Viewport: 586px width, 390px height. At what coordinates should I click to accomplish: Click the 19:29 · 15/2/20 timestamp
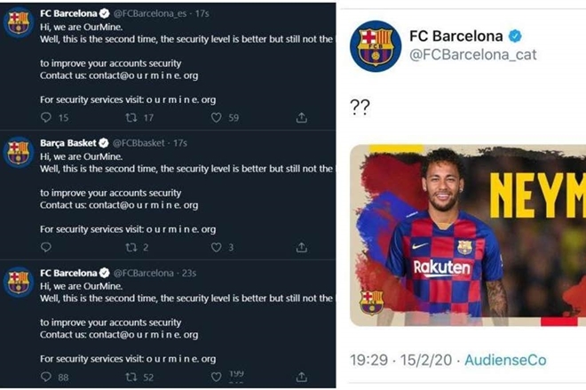401,360
